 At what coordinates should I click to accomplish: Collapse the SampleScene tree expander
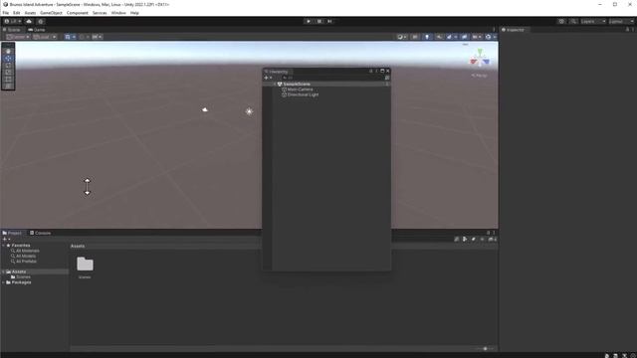pyautogui.click(x=275, y=84)
